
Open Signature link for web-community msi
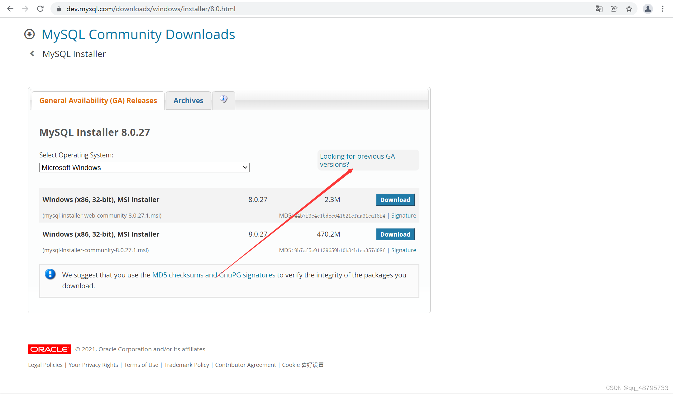(403, 216)
